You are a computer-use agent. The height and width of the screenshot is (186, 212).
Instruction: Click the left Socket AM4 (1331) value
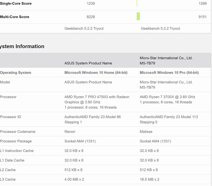pos(80,141)
